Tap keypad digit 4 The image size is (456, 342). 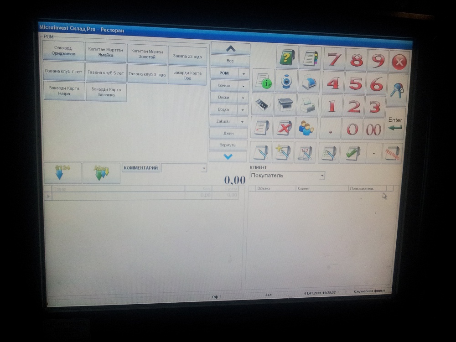point(333,83)
